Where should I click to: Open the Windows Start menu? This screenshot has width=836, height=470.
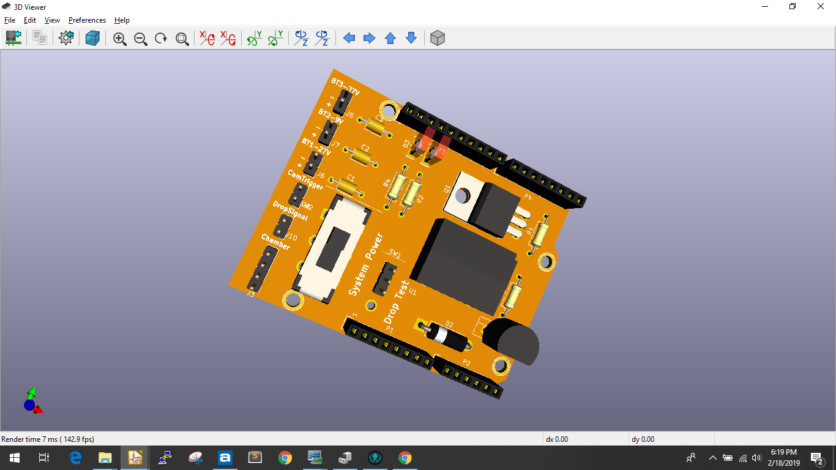[14, 458]
